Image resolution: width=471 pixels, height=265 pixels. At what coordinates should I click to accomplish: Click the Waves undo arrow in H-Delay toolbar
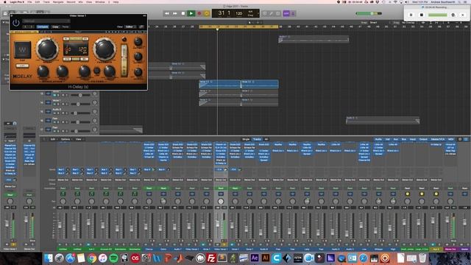tap(42, 32)
